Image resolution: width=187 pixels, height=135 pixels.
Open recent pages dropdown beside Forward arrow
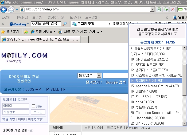coord(17,9)
